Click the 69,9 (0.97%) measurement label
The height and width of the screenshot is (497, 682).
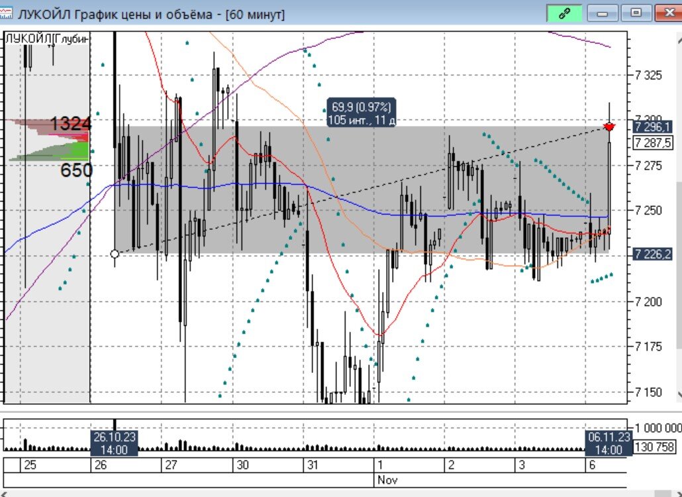362,113
